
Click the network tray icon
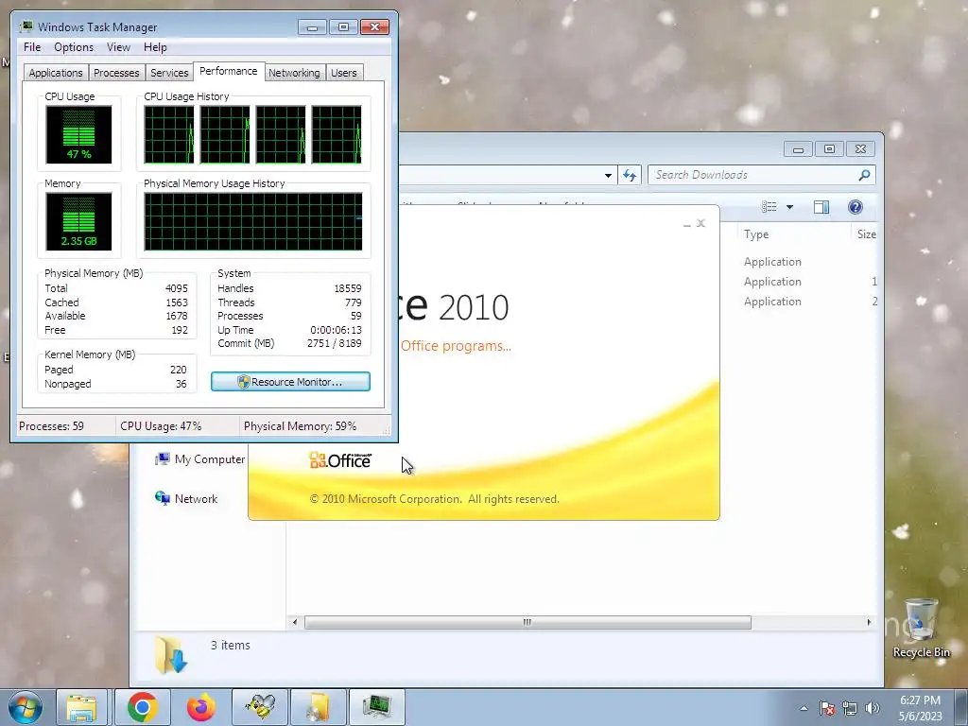[850, 708]
